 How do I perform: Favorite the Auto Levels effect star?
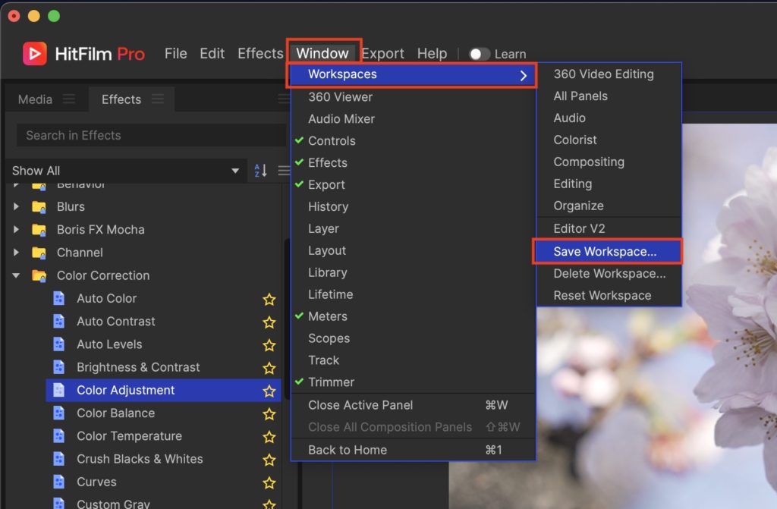pyautogui.click(x=269, y=345)
